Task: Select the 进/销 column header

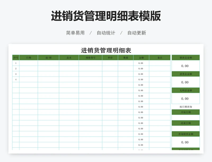Action: (48, 58)
